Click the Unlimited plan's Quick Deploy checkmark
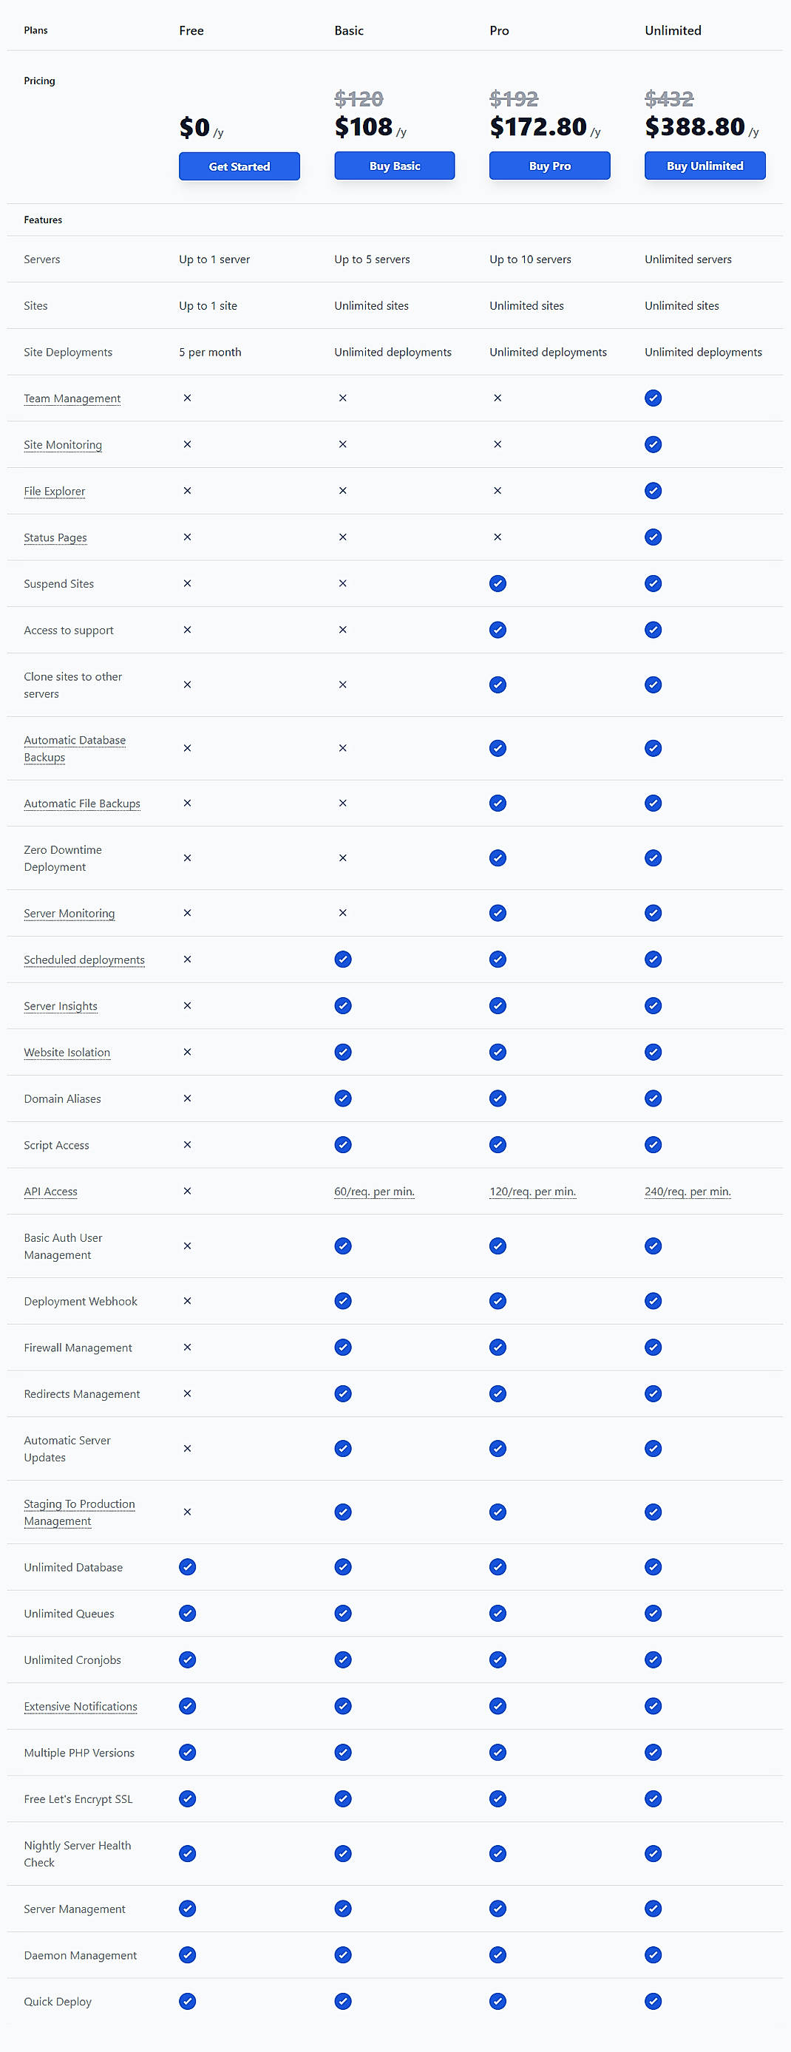 tap(653, 2001)
